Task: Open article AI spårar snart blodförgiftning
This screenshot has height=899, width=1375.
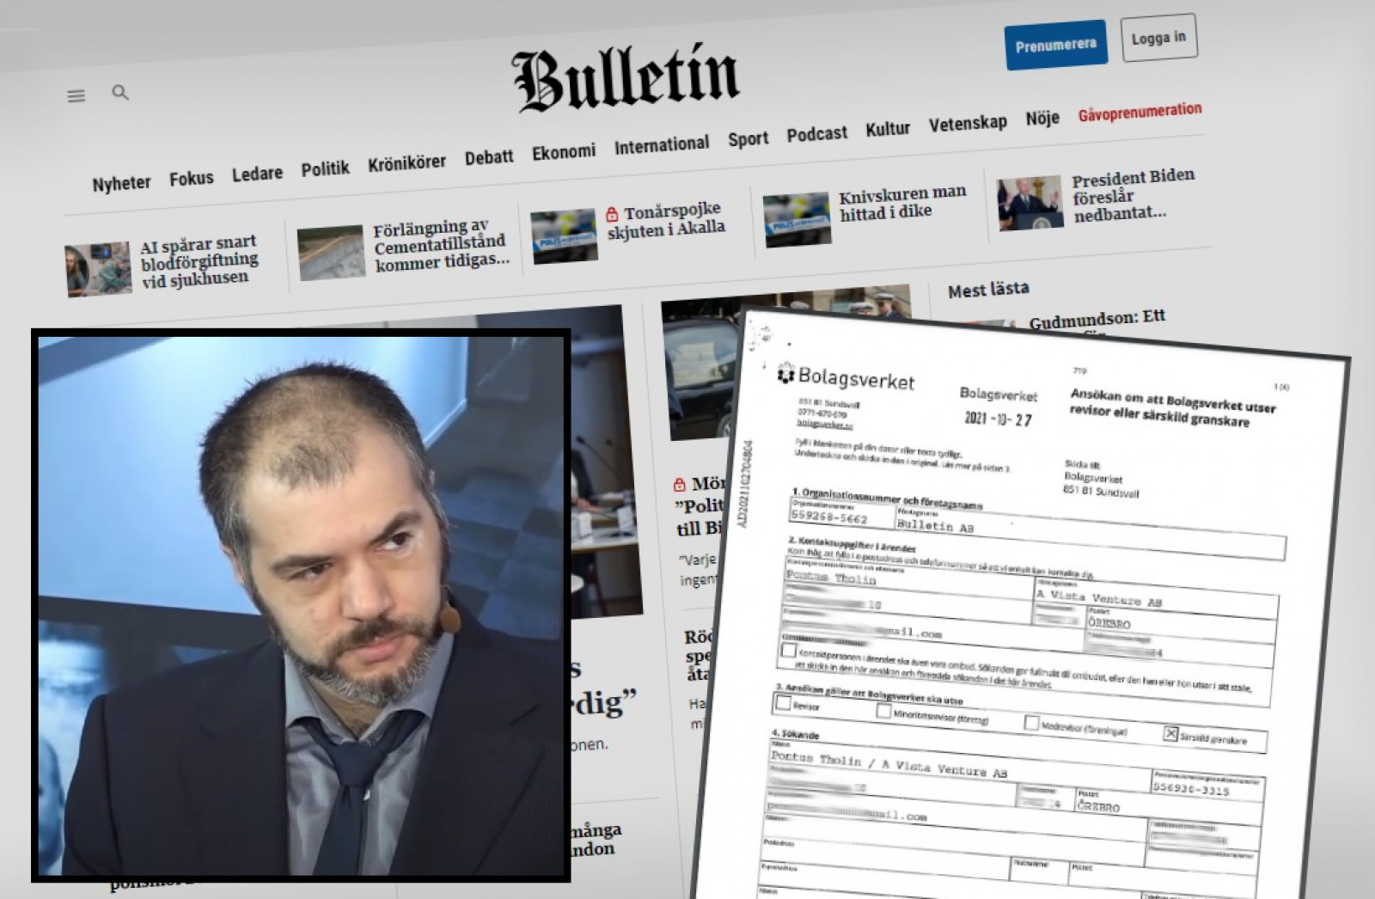Action: [x=199, y=261]
